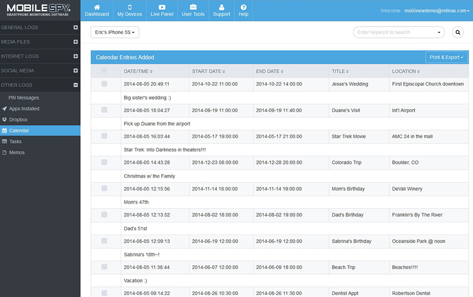Check the box for Jesse's Wedding row

104,84
